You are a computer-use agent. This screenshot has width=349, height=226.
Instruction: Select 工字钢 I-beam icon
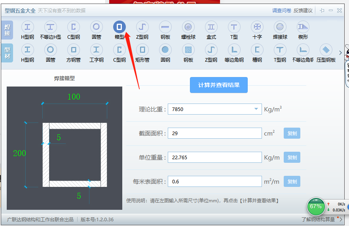(97, 50)
